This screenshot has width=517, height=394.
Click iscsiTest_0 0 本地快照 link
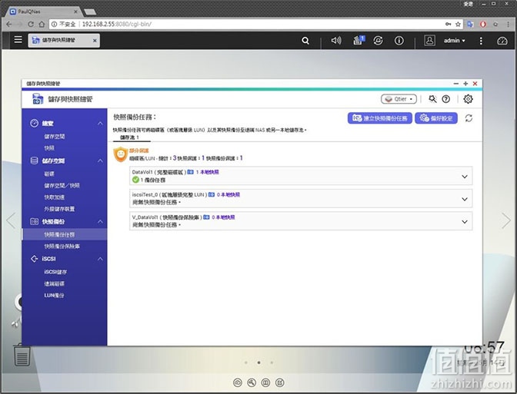click(228, 194)
